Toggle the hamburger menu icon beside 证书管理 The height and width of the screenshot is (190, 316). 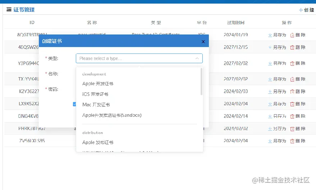coord(9,9)
